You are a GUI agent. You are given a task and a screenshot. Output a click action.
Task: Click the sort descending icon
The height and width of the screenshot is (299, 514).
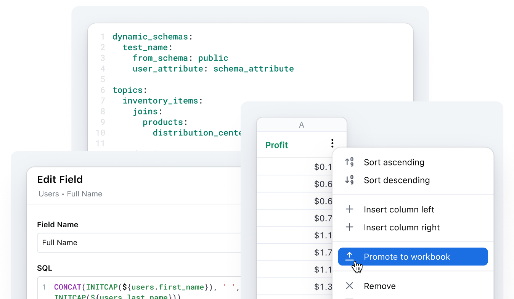point(349,180)
